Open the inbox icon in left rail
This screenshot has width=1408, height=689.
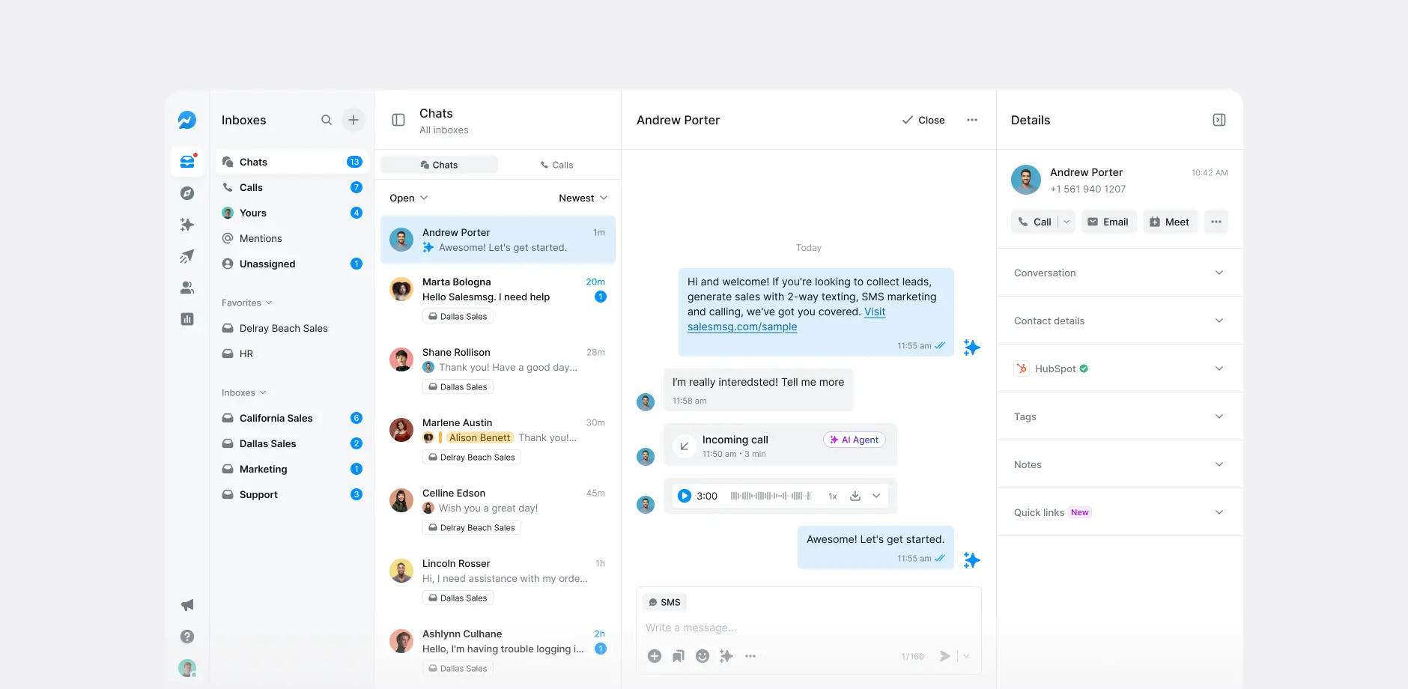click(x=187, y=162)
